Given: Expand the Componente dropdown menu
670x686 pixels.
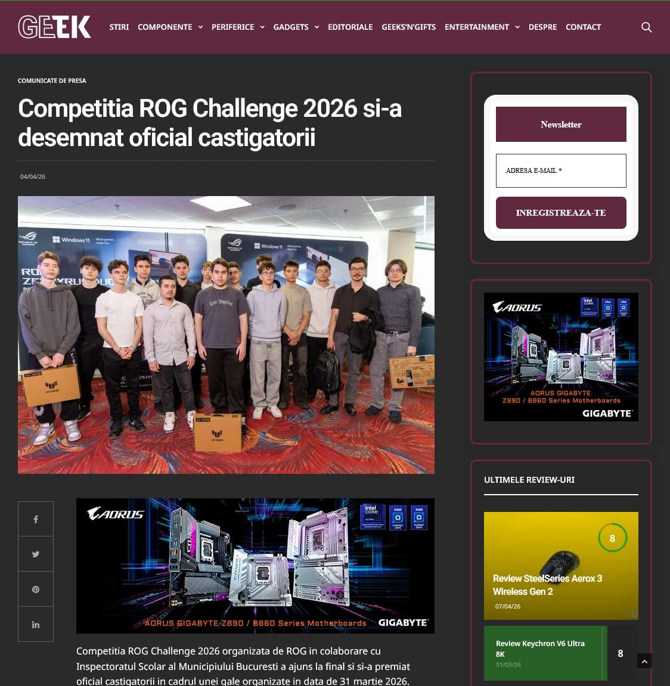Looking at the screenshot, I should [x=170, y=27].
